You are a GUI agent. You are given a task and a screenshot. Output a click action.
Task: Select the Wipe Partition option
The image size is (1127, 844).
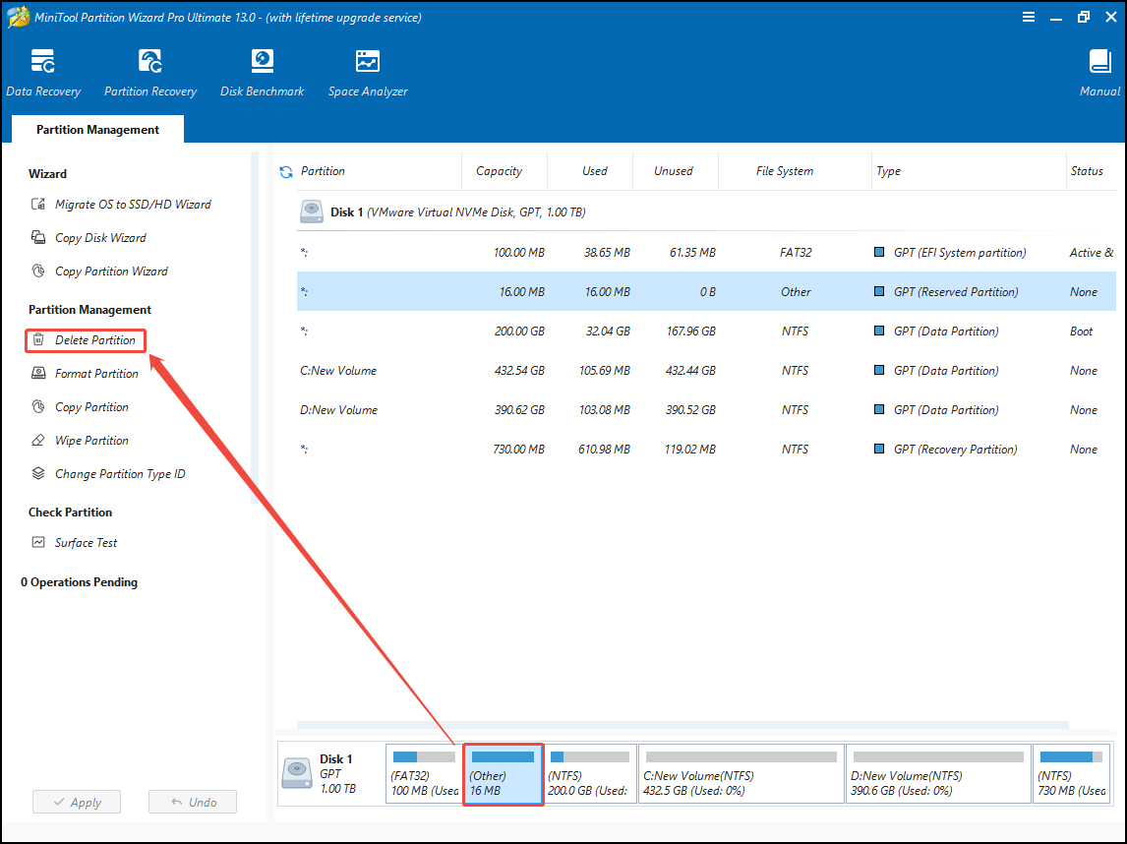[90, 440]
